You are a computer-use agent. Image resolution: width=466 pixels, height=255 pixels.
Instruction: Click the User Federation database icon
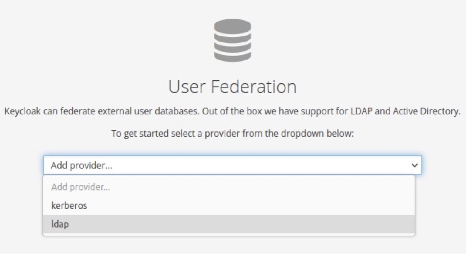(232, 40)
